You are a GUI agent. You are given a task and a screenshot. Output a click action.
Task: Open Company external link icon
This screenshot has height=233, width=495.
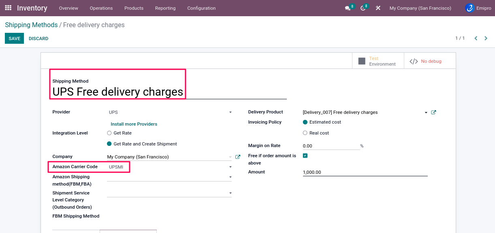pyautogui.click(x=238, y=157)
